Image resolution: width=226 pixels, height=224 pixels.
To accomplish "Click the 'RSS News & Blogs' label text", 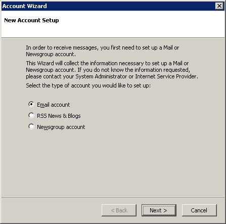I will coord(59,116).
